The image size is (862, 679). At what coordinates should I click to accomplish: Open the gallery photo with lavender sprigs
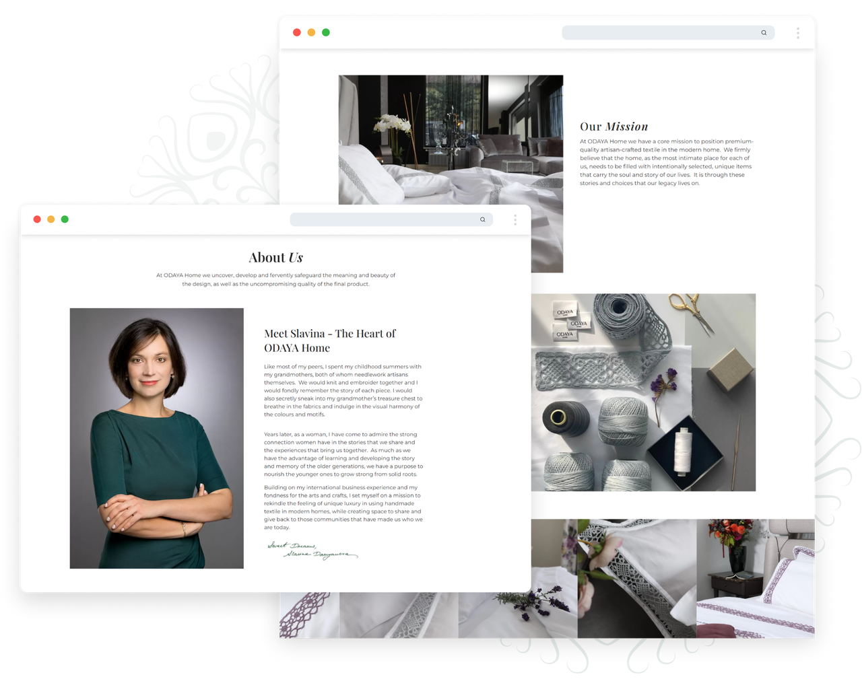coord(517,614)
